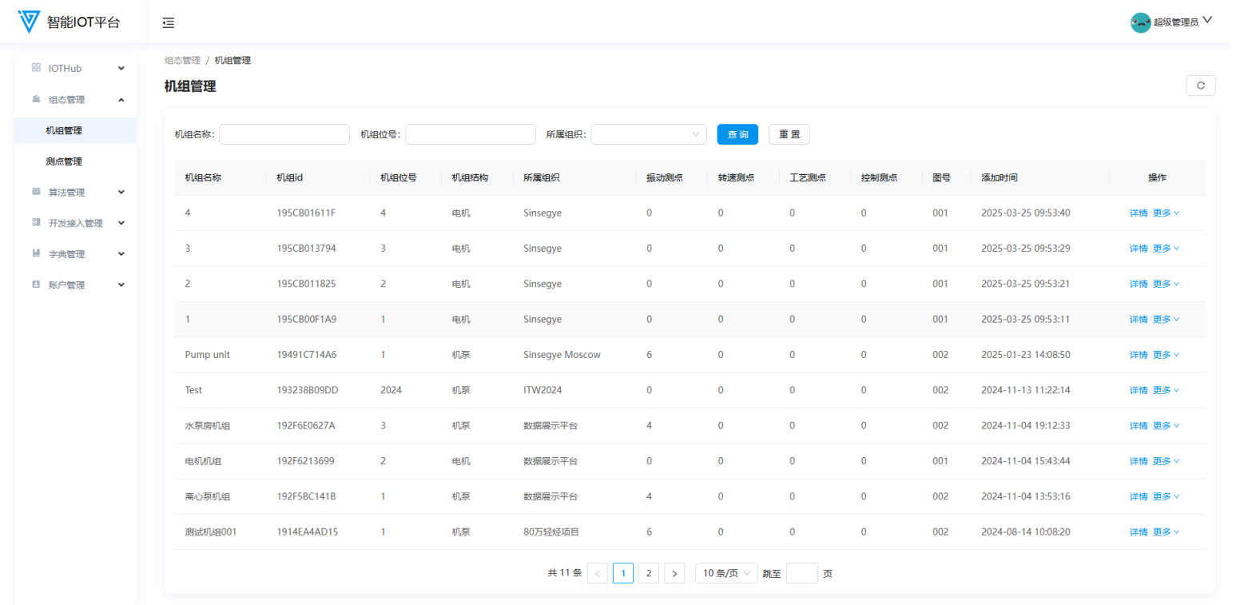This screenshot has width=1236, height=605.
Task: Expand the 字典管理 submenu
Action: pyautogui.click(x=121, y=254)
